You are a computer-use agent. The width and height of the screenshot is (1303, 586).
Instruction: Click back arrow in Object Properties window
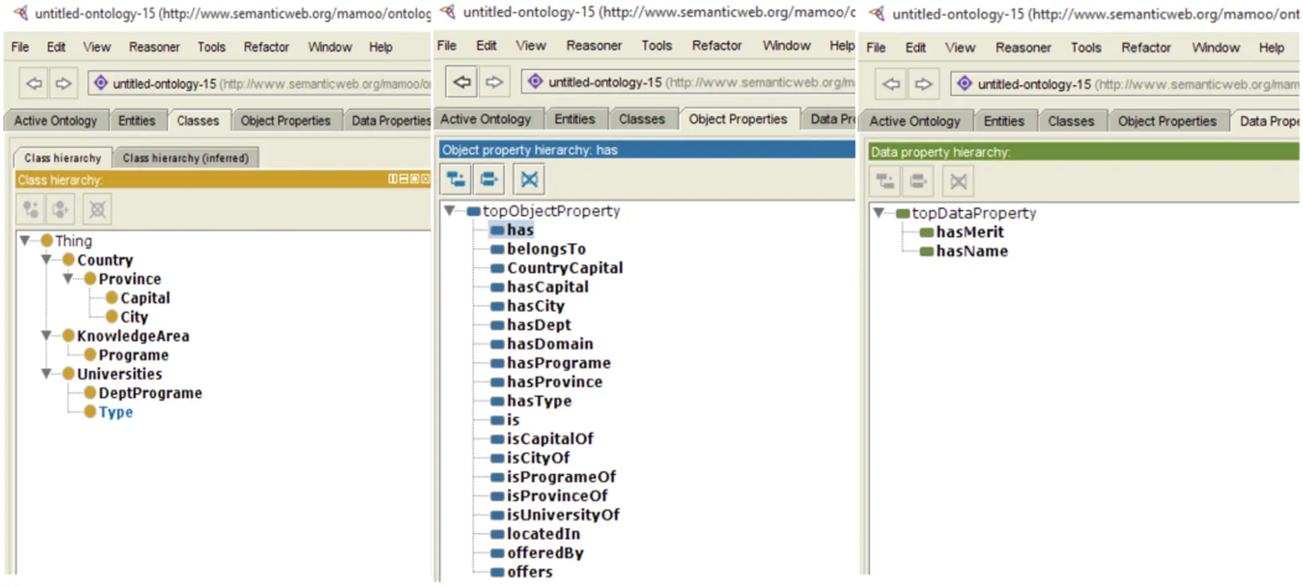[462, 82]
